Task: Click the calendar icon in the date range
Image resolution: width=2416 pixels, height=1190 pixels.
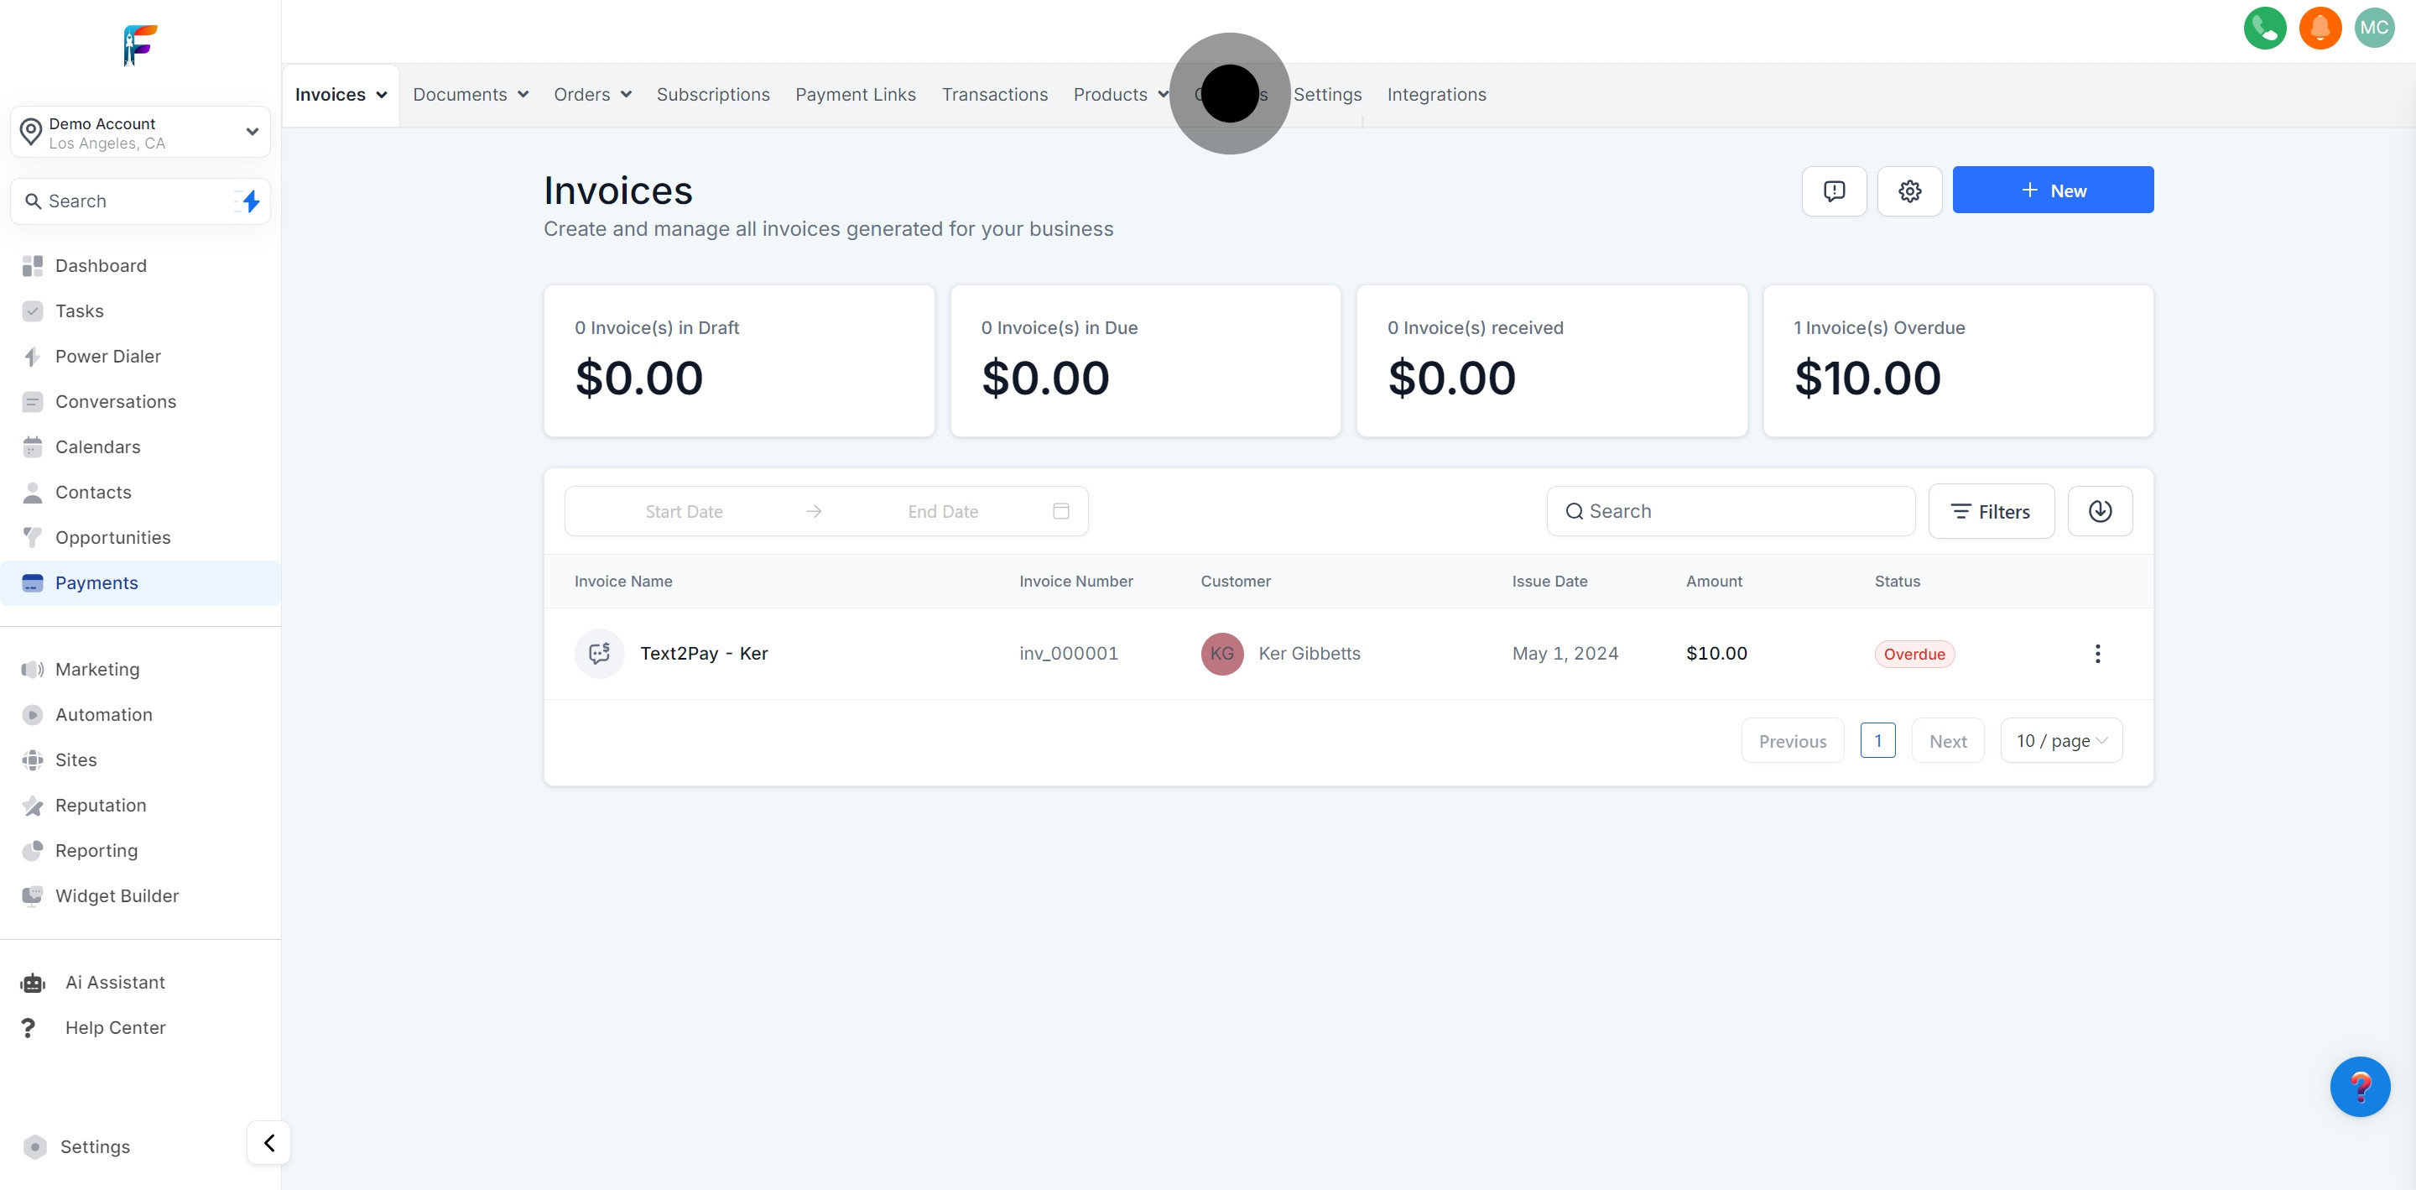Action: pyautogui.click(x=1060, y=511)
